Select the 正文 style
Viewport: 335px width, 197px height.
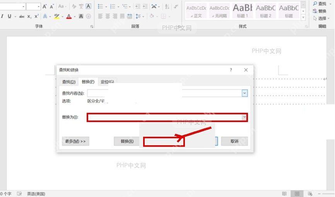point(196,11)
